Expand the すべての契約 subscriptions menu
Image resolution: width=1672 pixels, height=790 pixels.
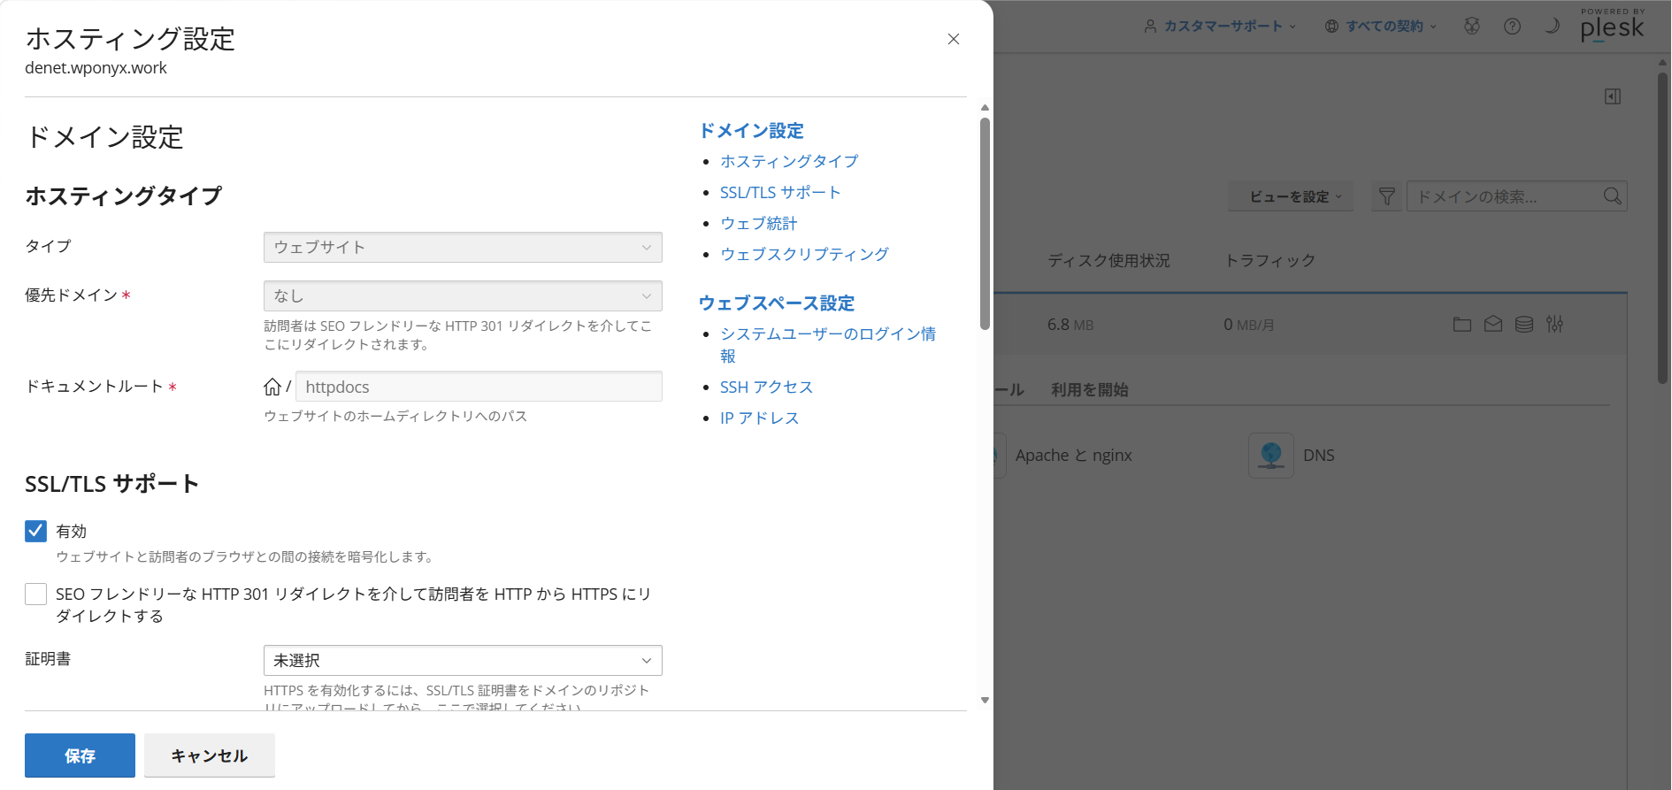(x=1381, y=27)
